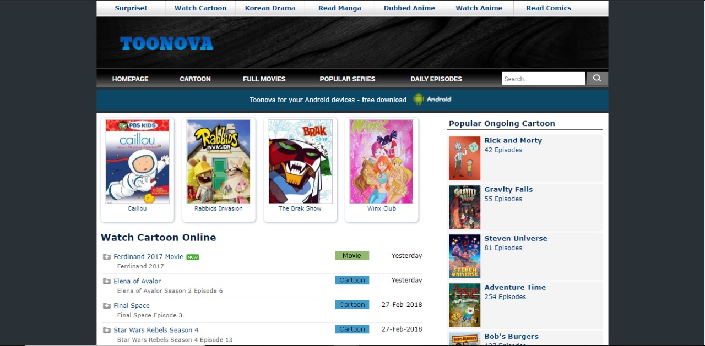Open the Caillou cover thumbnail
This screenshot has height=346, width=705.
tap(137, 162)
